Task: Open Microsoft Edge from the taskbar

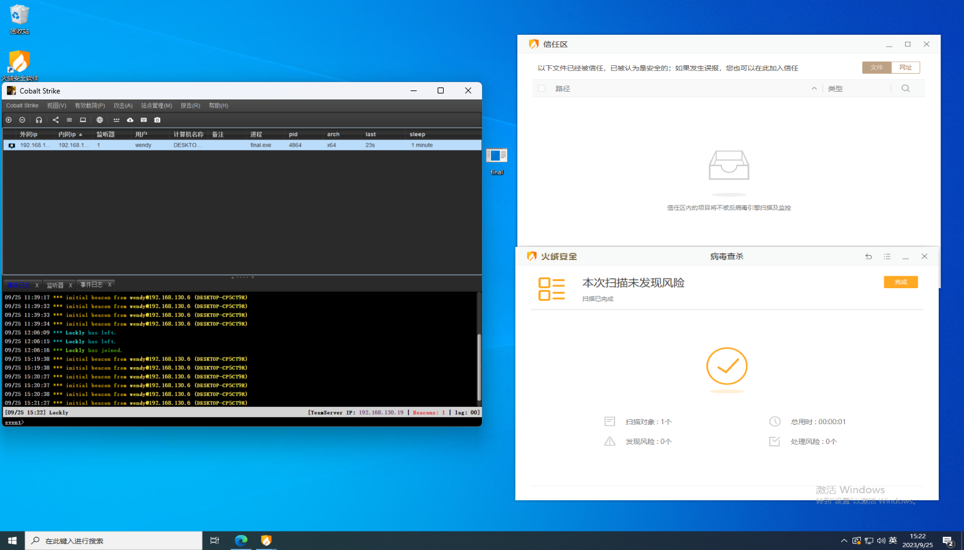Action: [x=241, y=540]
